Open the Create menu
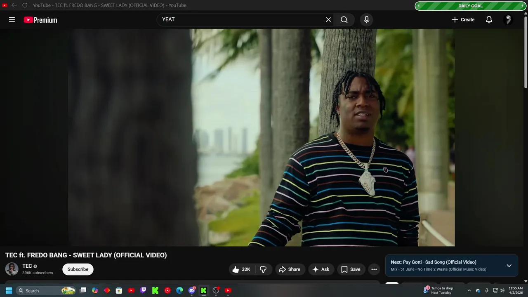Image resolution: width=528 pixels, height=297 pixels. (x=463, y=20)
